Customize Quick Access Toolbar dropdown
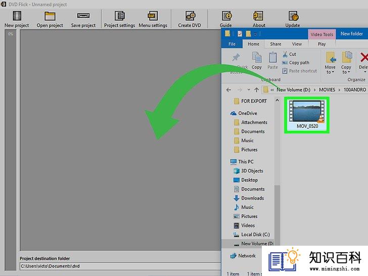 tap(255, 34)
